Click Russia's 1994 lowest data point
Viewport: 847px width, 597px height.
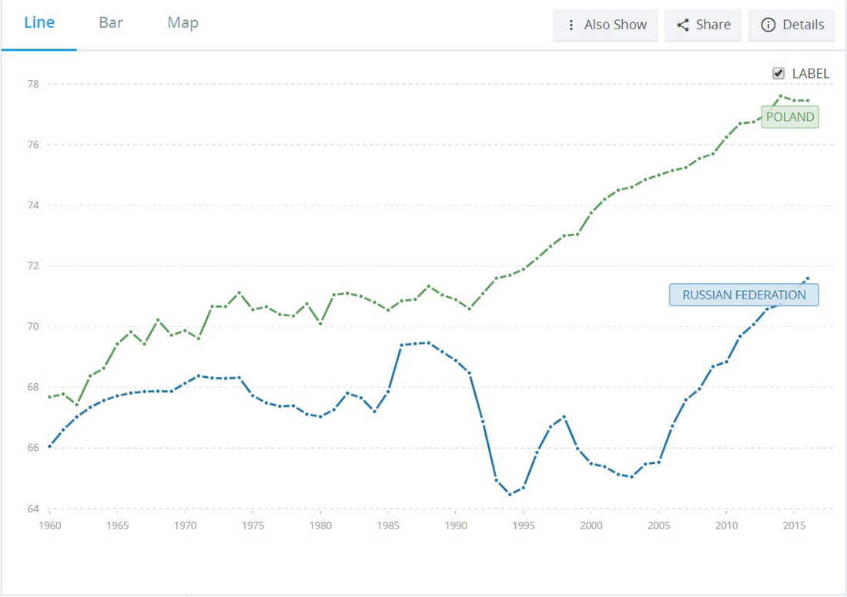point(510,495)
